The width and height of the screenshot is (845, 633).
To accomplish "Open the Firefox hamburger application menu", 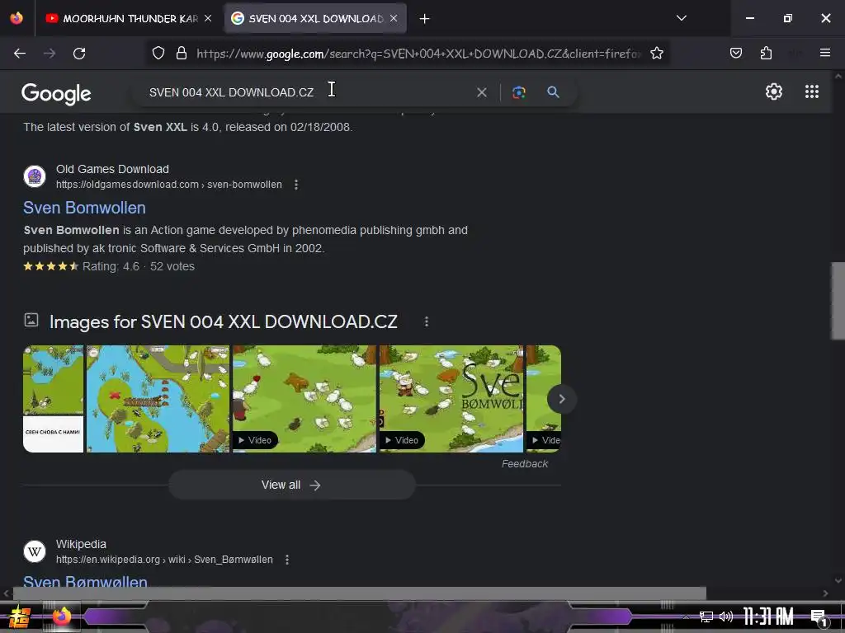I will (x=825, y=53).
